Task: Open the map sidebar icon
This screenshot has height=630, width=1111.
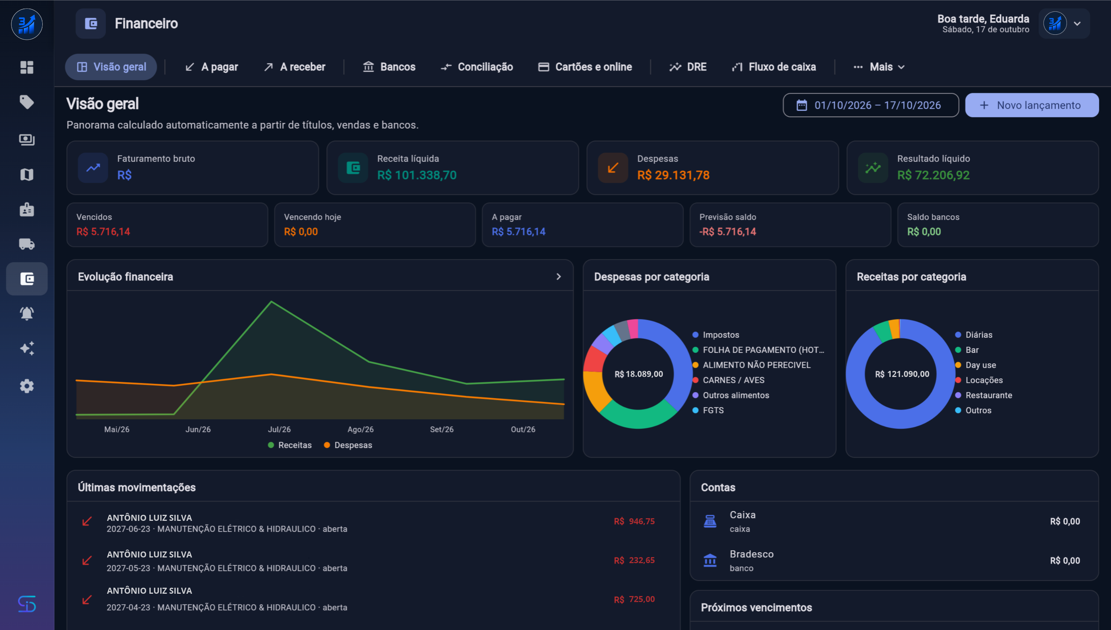Action: pyautogui.click(x=27, y=174)
